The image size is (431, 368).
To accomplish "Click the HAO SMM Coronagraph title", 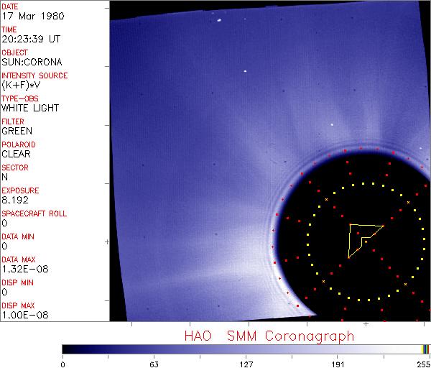I will tap(269, 336).
